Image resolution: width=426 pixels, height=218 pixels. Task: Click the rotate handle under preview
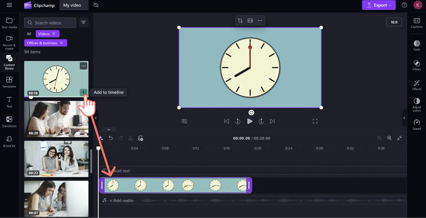pos(251,113)
